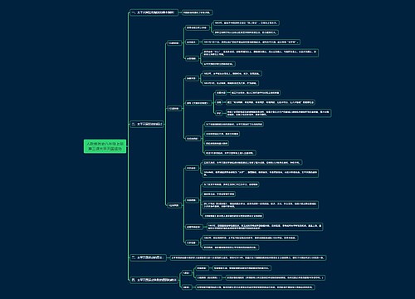Select the 主观原因（根本原因） node
The image size is (415, 299).
tap(208, 277)
